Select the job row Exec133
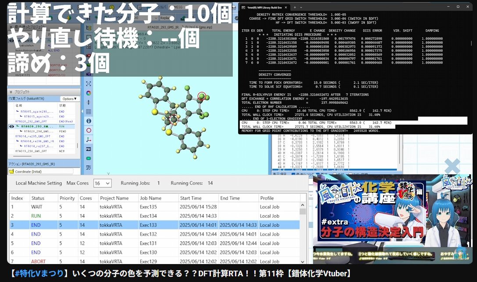 click(x=154, y=225)
